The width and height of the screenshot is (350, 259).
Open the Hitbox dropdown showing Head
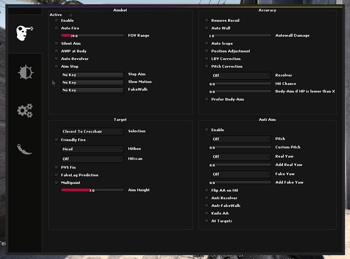92,149
